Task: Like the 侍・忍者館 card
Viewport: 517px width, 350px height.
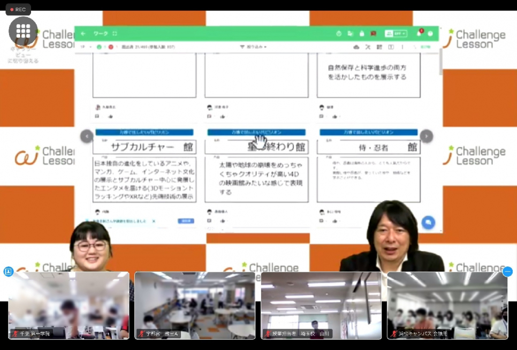Action: click(x=335, y=221)
